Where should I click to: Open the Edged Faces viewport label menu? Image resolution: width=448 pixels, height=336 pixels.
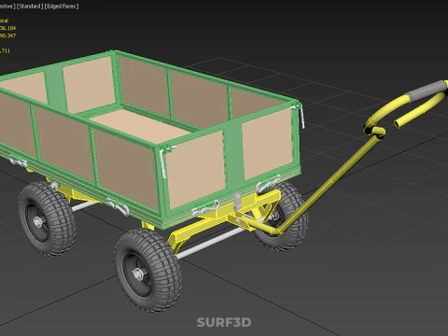[x=62, y=6]
